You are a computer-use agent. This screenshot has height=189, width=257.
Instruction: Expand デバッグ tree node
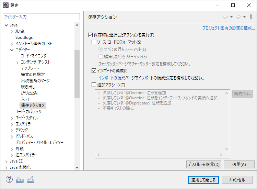[x=12, y=131]
